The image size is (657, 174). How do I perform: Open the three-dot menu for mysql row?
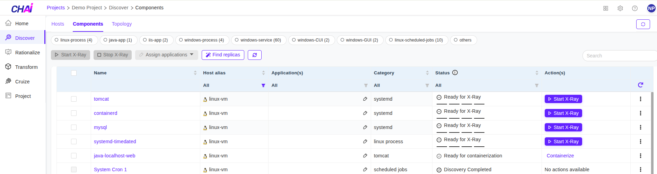click(x=640, y=127)
